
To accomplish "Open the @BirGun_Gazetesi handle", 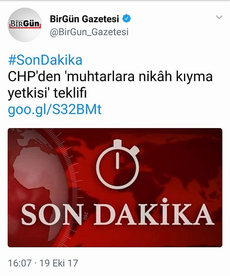I will 89,32.
